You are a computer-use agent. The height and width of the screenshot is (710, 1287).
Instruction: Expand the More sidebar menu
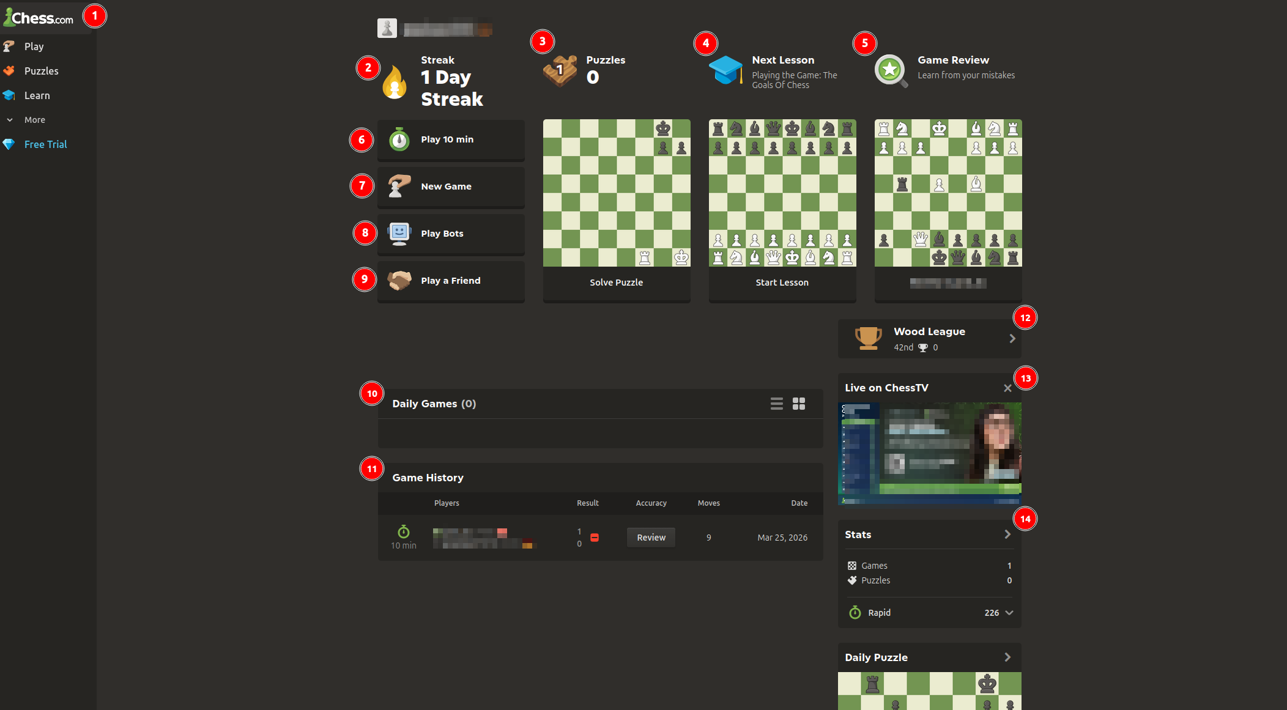point(34,120)
